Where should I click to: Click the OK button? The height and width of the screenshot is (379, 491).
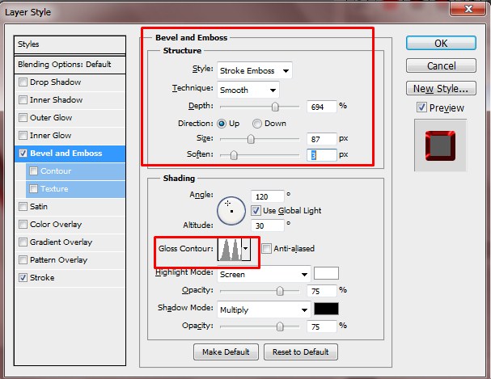point(441,43)
